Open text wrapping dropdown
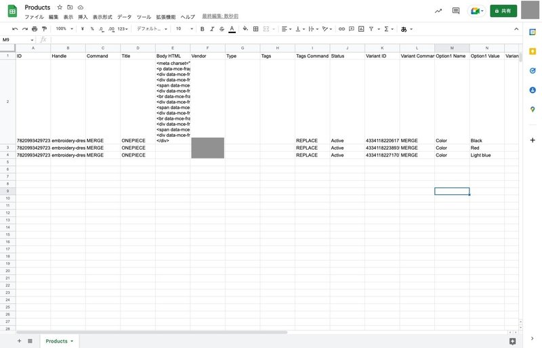 [314, 29]
